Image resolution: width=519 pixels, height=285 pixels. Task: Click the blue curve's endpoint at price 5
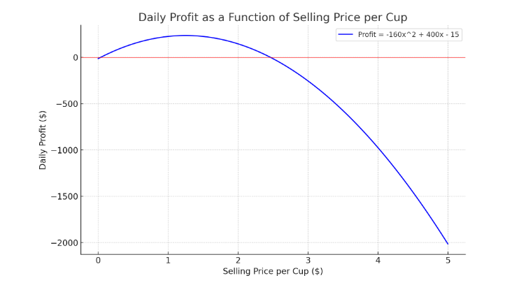tap(448, 244)
